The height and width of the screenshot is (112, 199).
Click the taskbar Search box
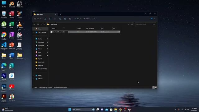pos(84,110)
